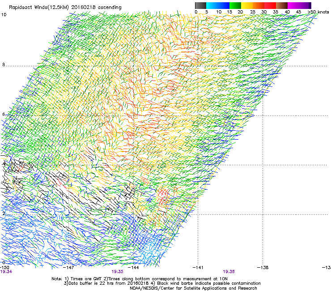Click the orange 25-30 knots legend swatch

pyautogui.click(x=259, y=5)
